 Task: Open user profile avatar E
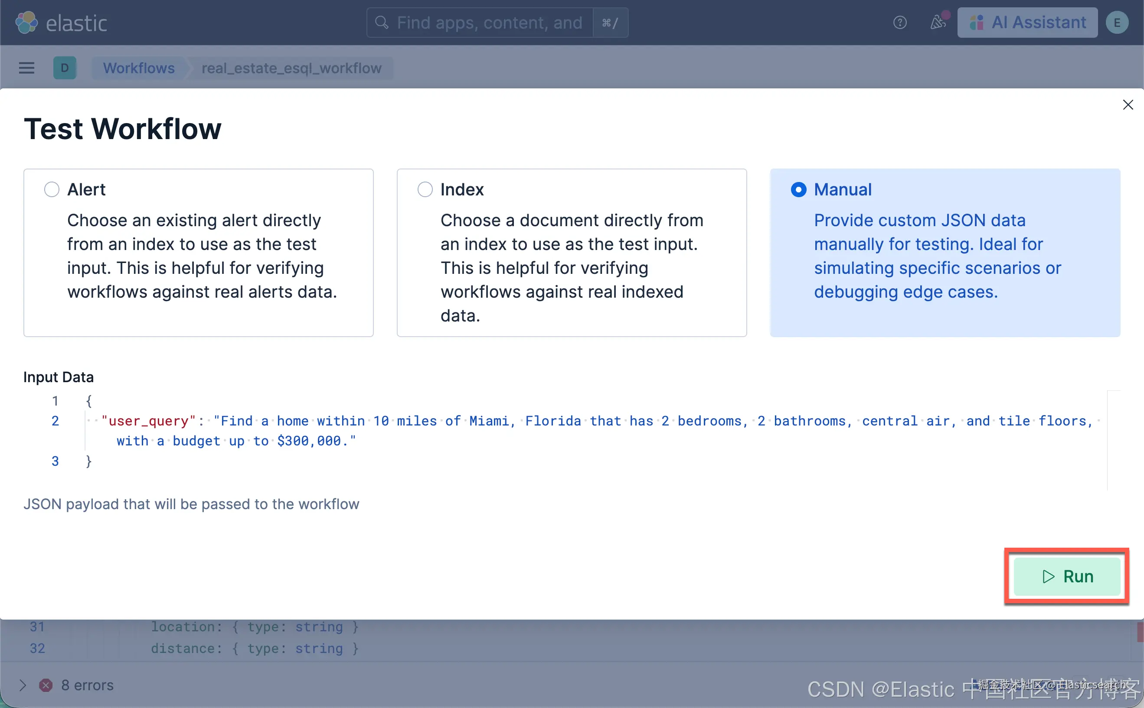coord(1117,23)
